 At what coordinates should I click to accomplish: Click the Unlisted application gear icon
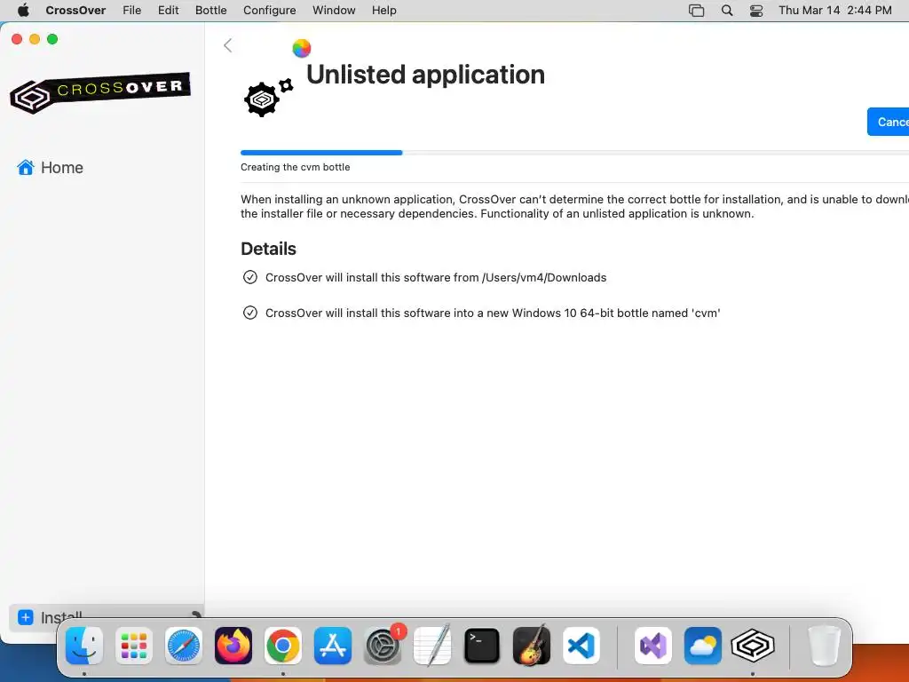coord(268,98)
